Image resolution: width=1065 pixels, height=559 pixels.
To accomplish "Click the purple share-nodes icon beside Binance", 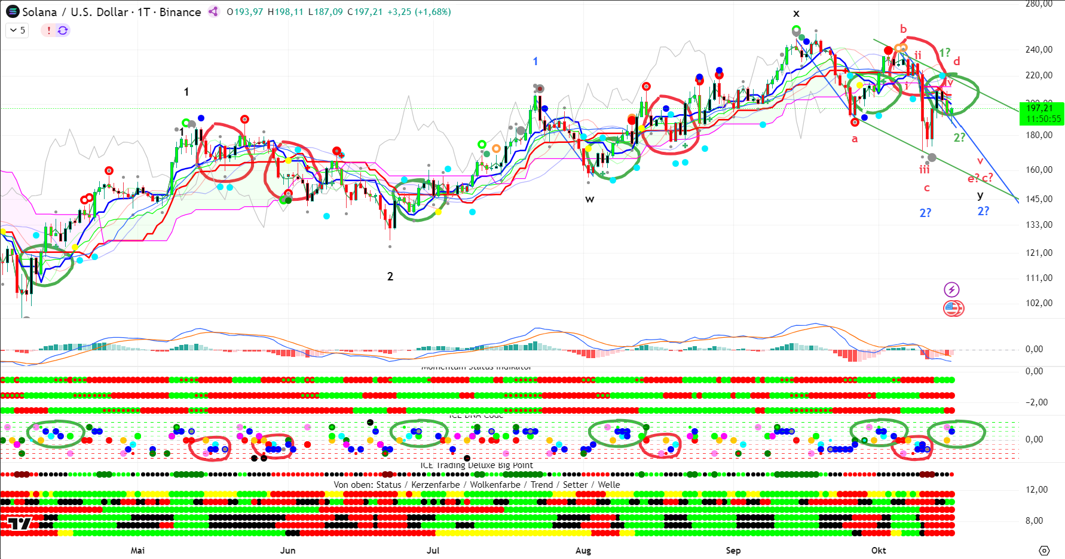I will pyautogui.click(x=213, y=12).
